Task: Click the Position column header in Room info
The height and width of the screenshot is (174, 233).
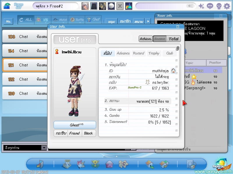Action: 216,63
